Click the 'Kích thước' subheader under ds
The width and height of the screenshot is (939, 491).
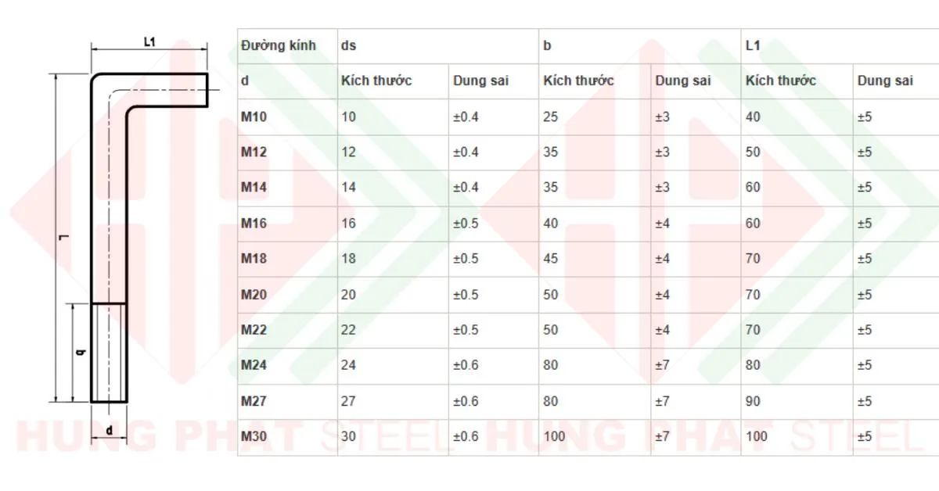tap(376, 81)
